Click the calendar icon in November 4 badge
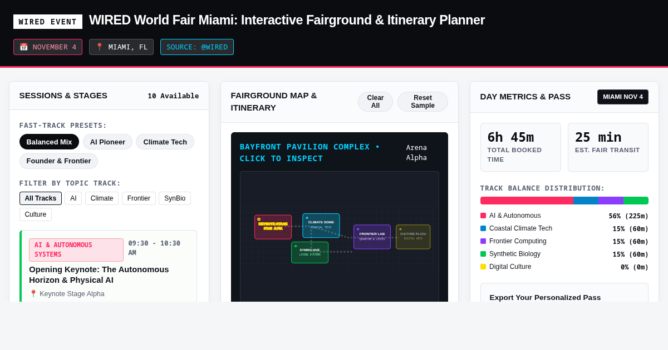This screenshot has height=350, width=668. [23, 47]
